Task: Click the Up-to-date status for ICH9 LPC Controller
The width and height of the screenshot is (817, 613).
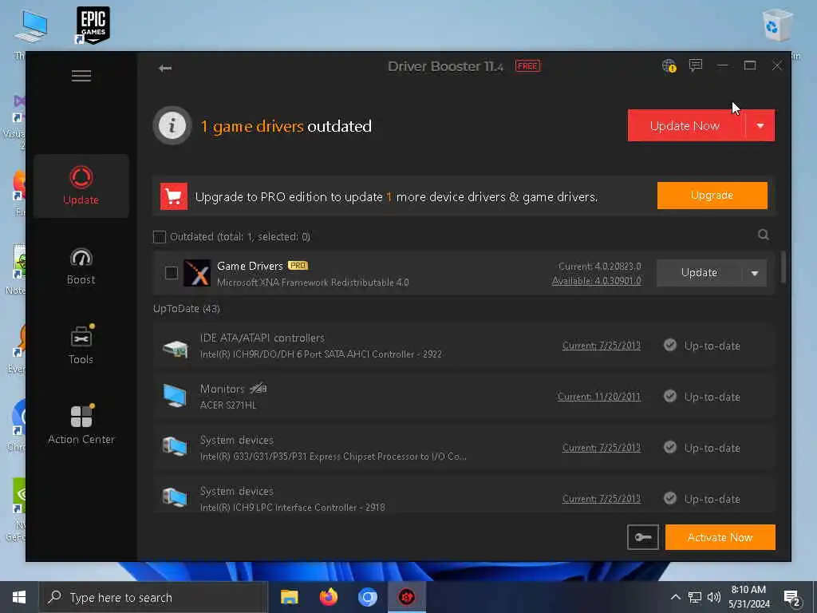Action: [712, 500]
